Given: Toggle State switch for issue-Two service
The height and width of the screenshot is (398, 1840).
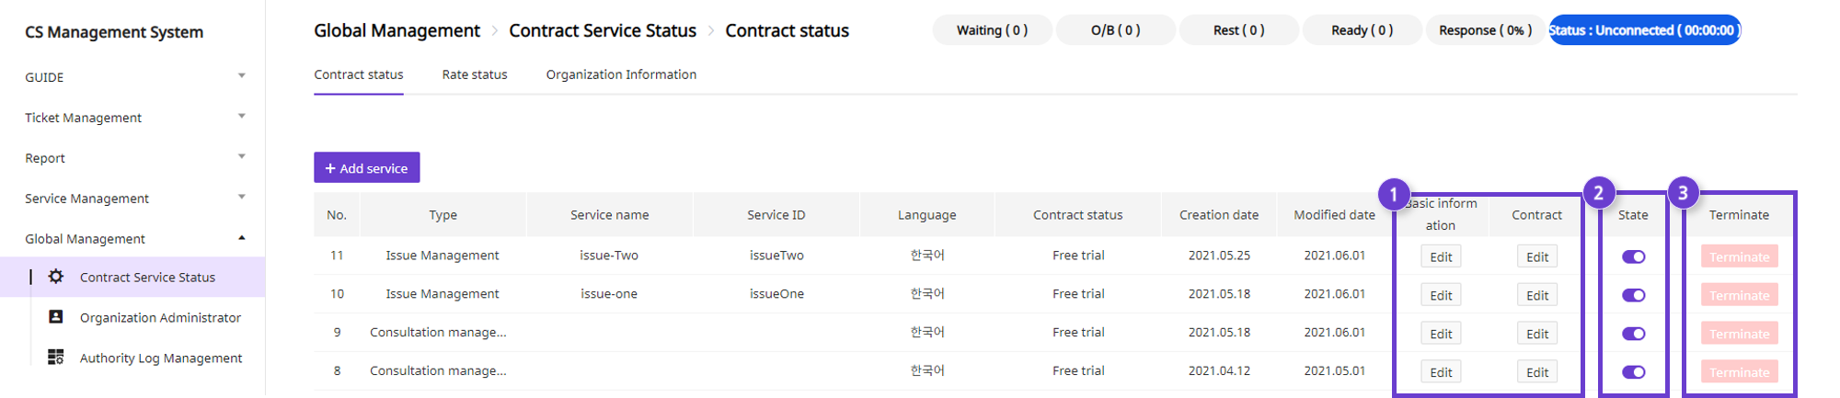Looking at the screenshot, I should tap(1634, 257).
